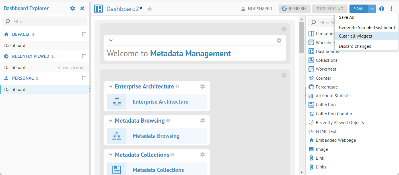Collapse the DEFAULT dashboards section

coord(84,34)
